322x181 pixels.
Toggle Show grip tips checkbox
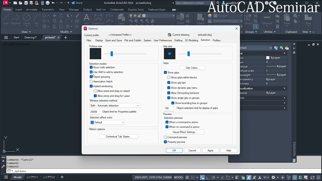(169, 83)
